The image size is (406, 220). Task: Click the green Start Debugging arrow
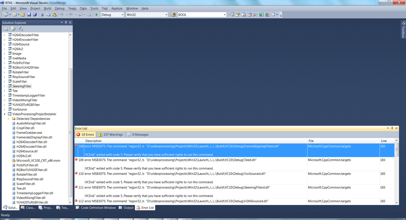click(96, 15)
